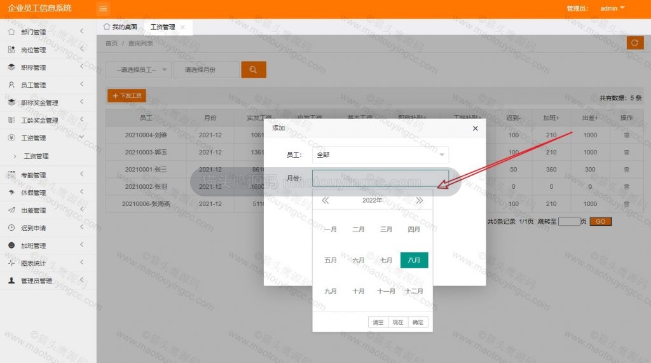Select 二月 in the month picker
651x363 pixels.
359,229
